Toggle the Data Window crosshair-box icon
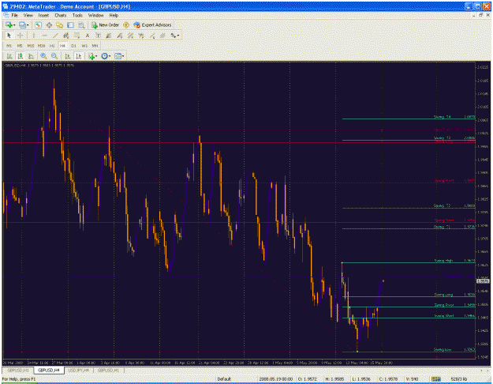The width and height of the screenshot is (493, 384). pyautogui.click(x=49, y=24)
